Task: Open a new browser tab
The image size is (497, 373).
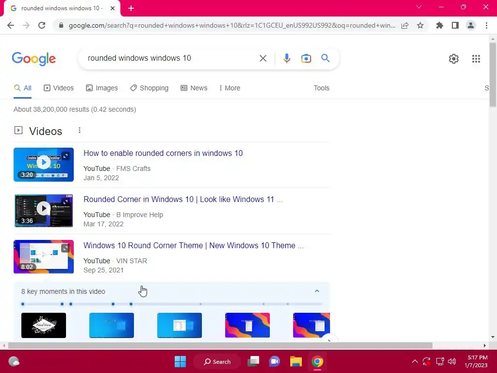Action: (131, 9)
